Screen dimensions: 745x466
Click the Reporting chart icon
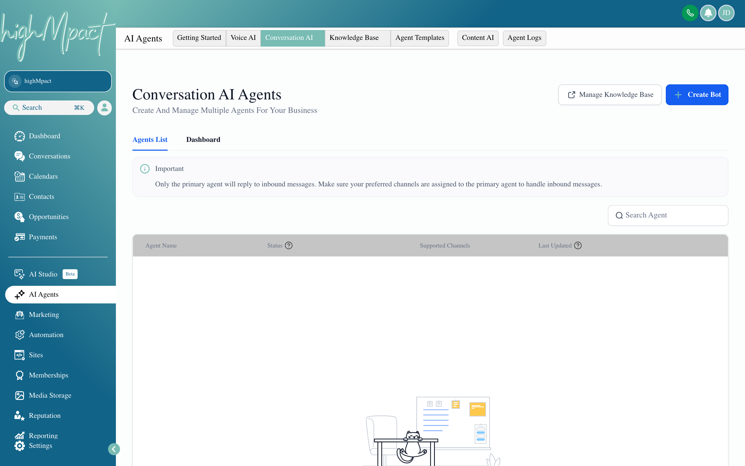tap(19, 435)
